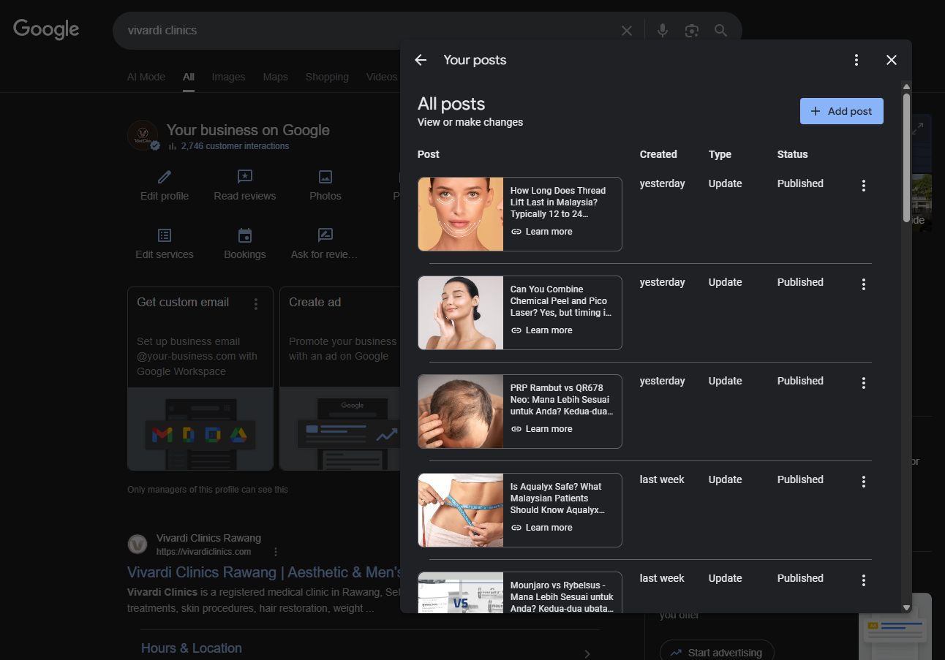Open the Photos section icon
This screenshot has width=945, height=660.
click(325, 177)
